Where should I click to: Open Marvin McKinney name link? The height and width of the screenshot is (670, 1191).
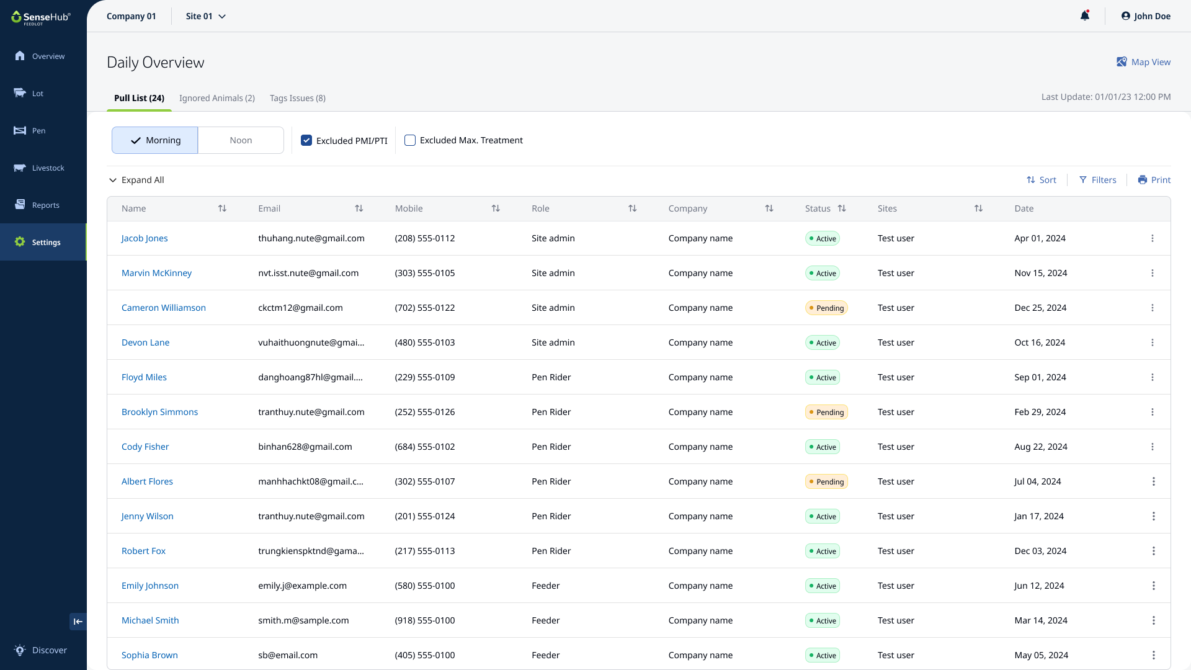(156, 273)
